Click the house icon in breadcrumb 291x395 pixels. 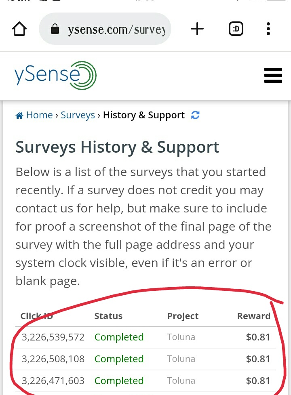click(19, 116)
